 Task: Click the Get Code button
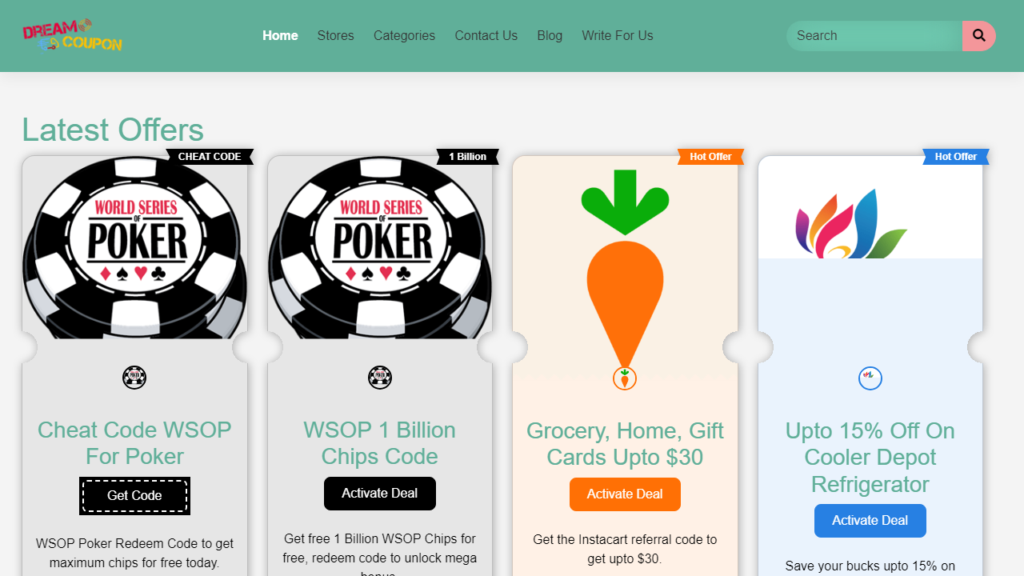(134, 496)
